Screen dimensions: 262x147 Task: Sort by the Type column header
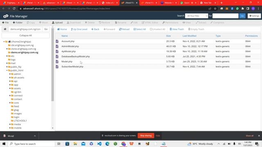(x=218, y=36)
